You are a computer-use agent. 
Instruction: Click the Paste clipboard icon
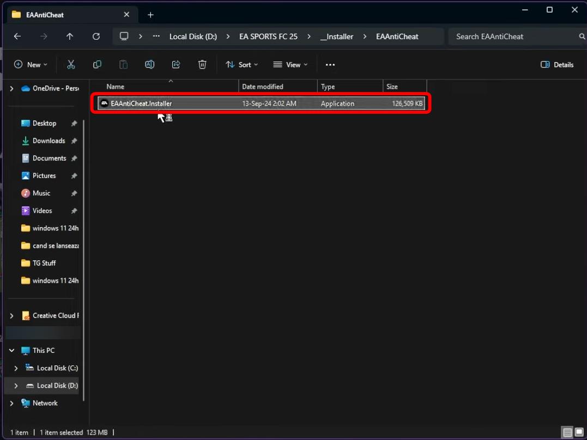(x=123, y=65)
